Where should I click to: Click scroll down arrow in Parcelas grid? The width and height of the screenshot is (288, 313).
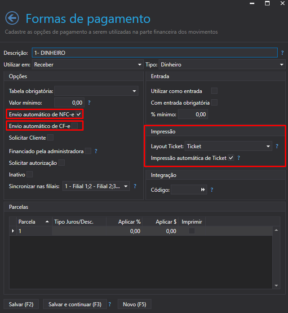tap(276, 286)
